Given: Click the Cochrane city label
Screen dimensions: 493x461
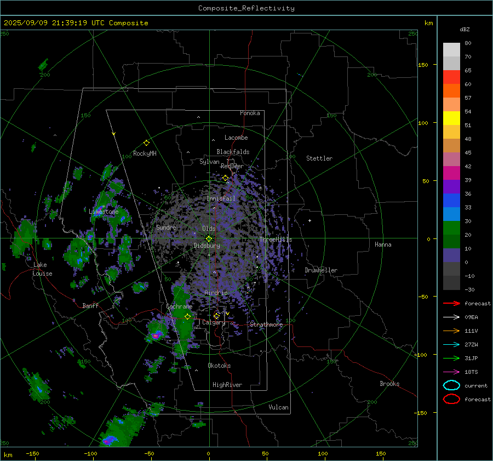Looking at the screenshot, I should coord(179,306).
